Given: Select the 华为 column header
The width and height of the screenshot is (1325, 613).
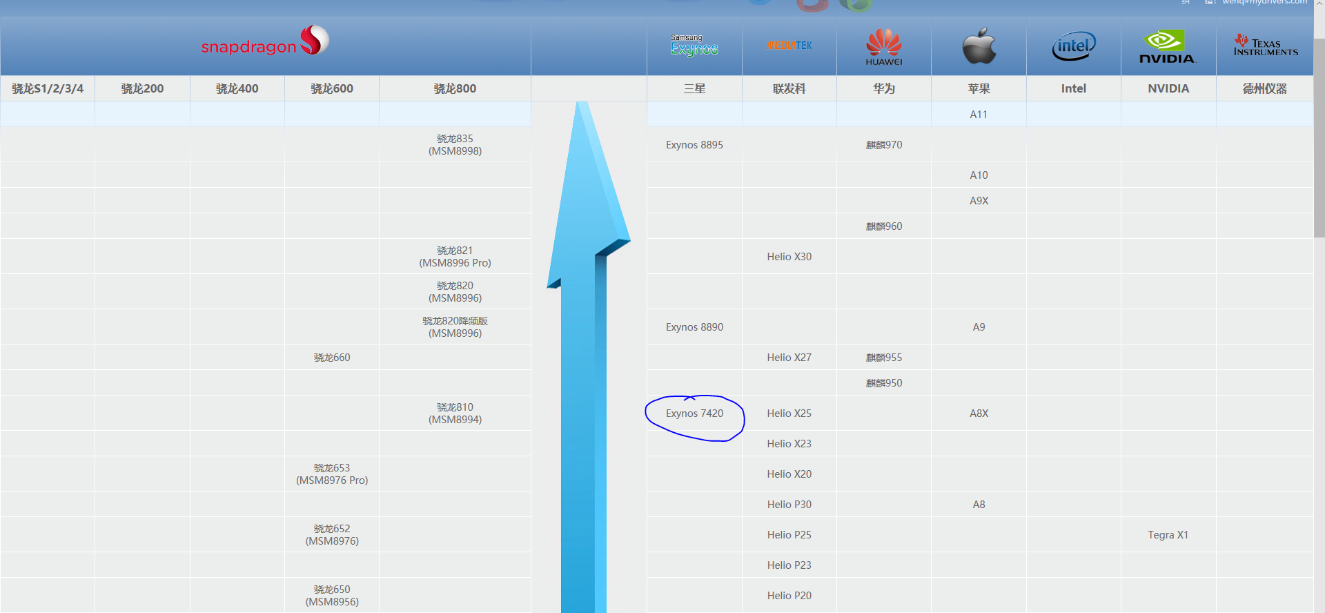Looking at the screenshot, I should [884, 88].
